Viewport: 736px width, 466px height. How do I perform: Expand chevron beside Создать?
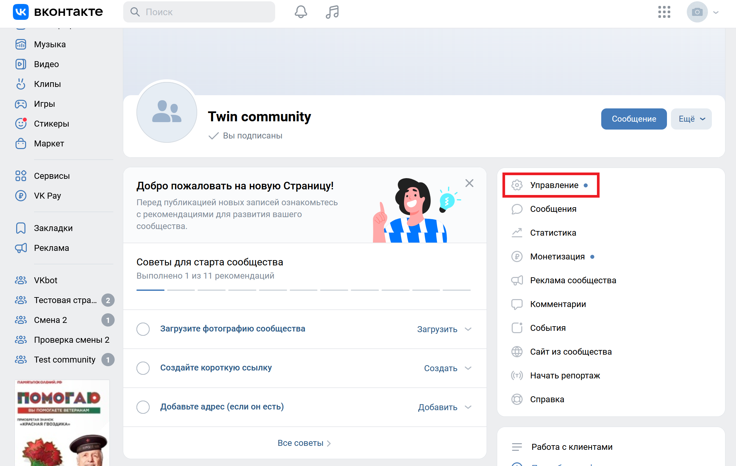[468, 368]
